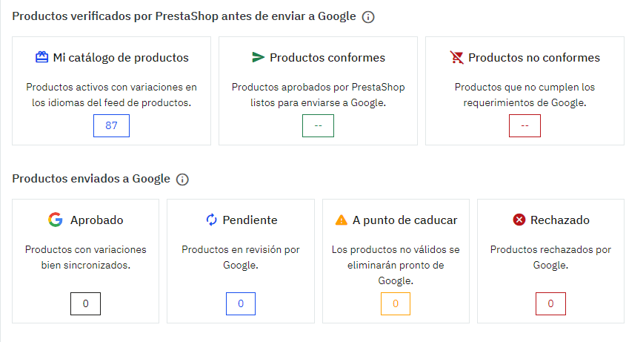Click the blue Pendiente count showing 0

tap(240, 303)
